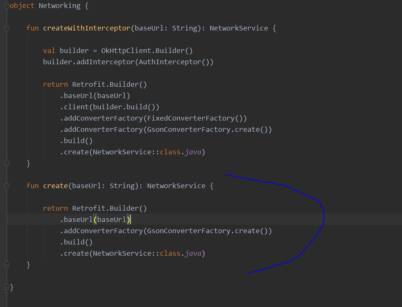Click NetworkService::class.java in createWithInterceptor function
Image resolution: width=402 pixels, height=307 pixels.
pyautogui.click(x=147, y=152)
